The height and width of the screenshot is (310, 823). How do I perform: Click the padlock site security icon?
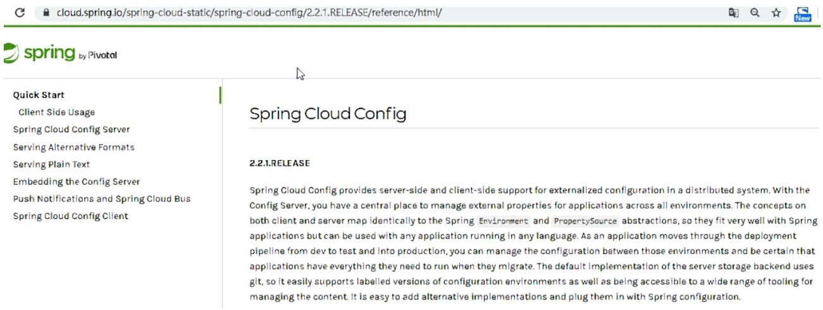[45, 13]
